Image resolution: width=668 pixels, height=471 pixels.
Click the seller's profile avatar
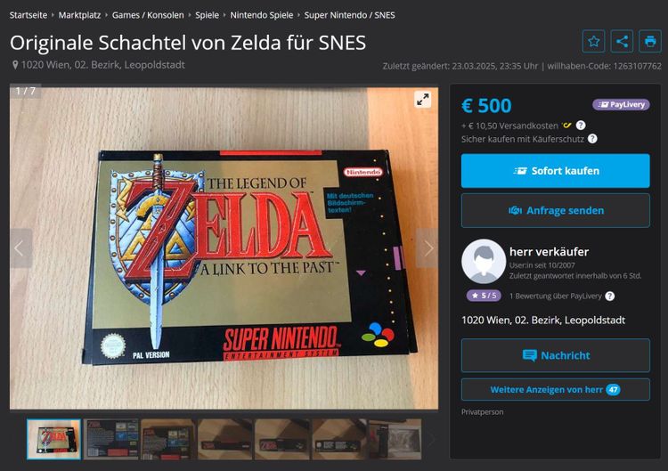(x=484, y=262)
